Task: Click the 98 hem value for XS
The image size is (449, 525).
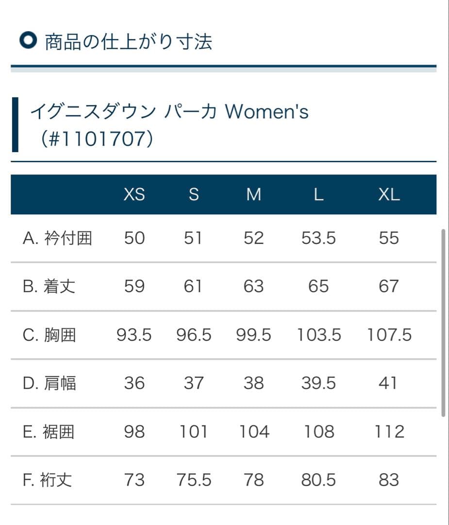Action: point(134,432)
